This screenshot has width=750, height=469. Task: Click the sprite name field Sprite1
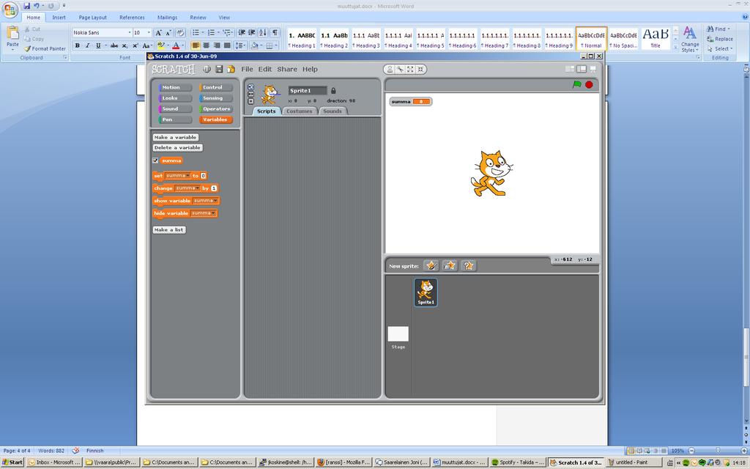pyautogui.click(x=308, y=90)
